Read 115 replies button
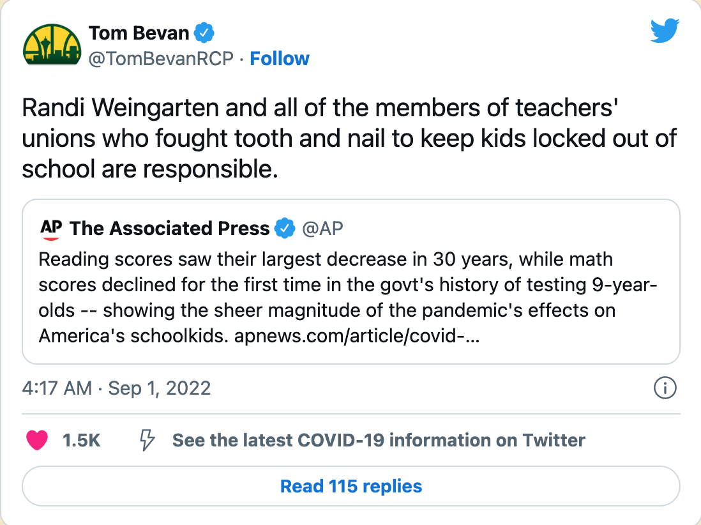Image resolution: width=701 pixels, height=525 pixels. point(351,486)
